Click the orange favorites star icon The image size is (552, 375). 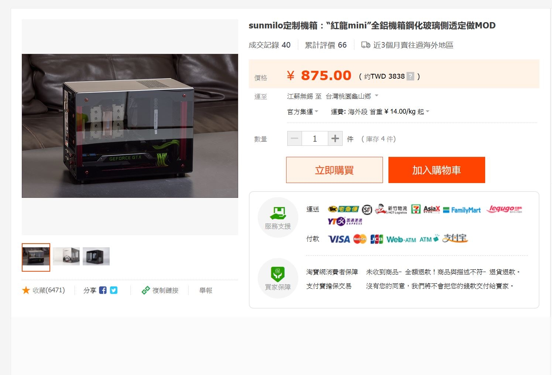[x=26, y=290]
